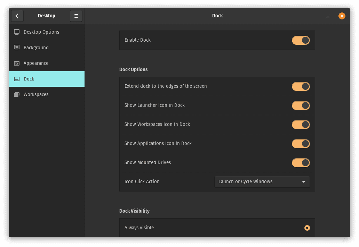Open the hamburger menu button
This screenshot has height=247, width=359.
point(76,16)
